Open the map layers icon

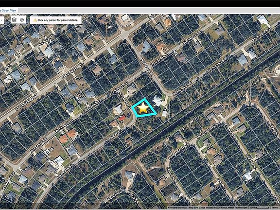pos(14,20)
